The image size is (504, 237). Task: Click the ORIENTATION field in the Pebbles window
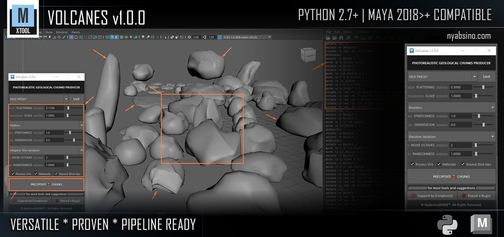(55, 140)
